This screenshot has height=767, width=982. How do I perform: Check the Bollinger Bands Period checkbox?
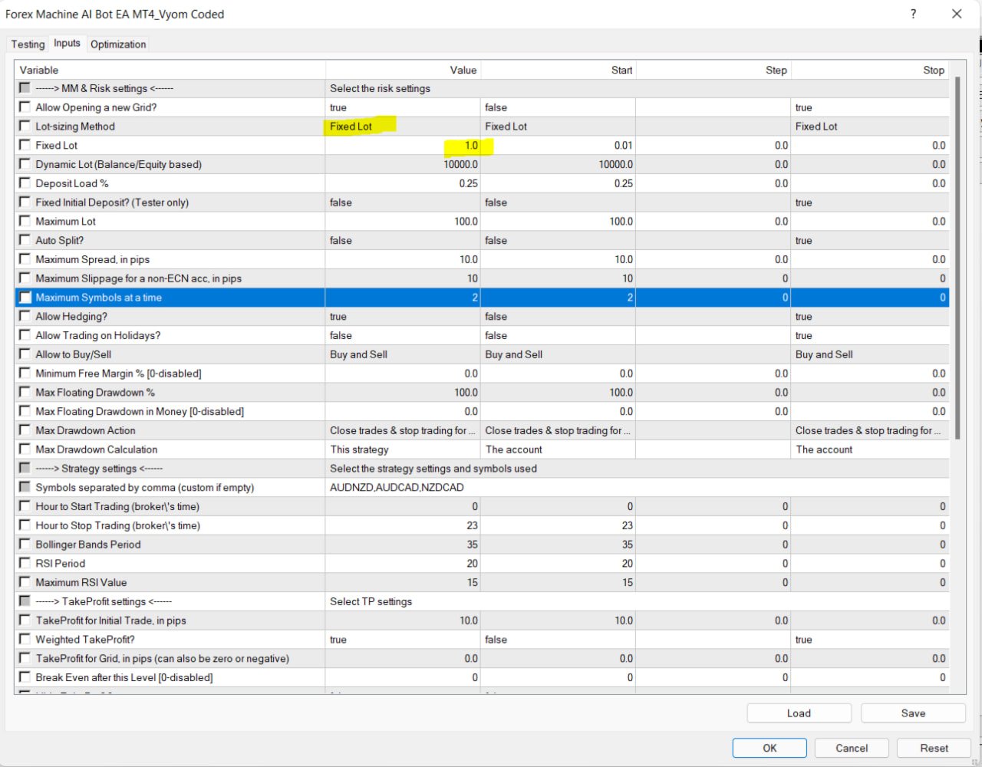pyautogui.click(x=24, y=545)
